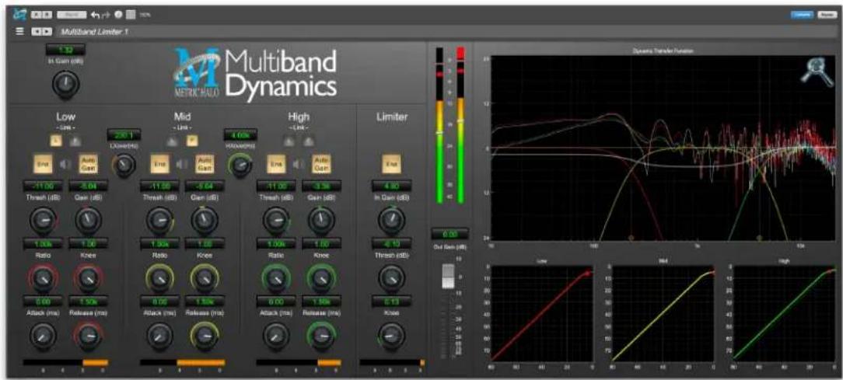This screenshot has width=843, height=380.
Task: Click the redo arrow in top toolbar
Action: (107, 15)
